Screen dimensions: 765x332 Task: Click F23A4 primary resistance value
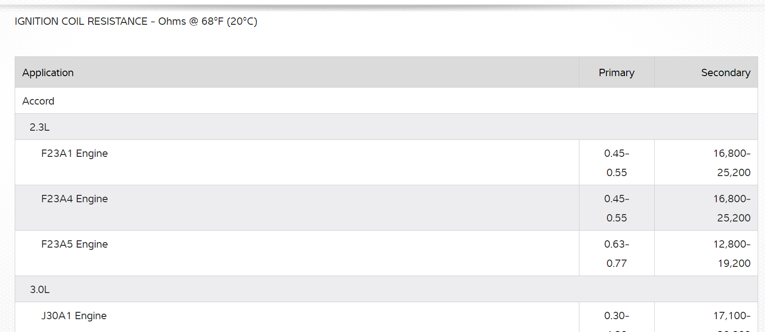tap(617, 208)
